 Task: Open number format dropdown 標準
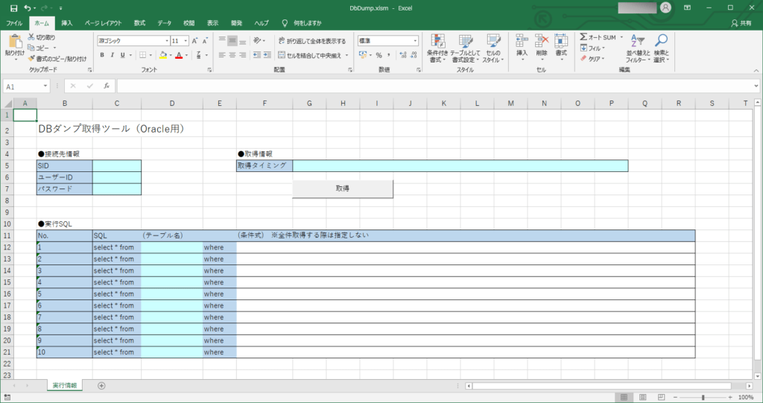(x=415, y=41)
